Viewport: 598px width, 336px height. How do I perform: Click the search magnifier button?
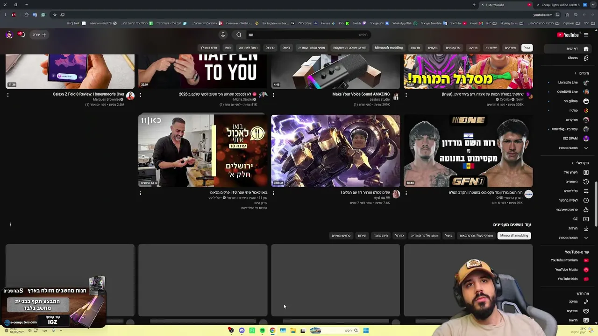[x=239, y=35]
